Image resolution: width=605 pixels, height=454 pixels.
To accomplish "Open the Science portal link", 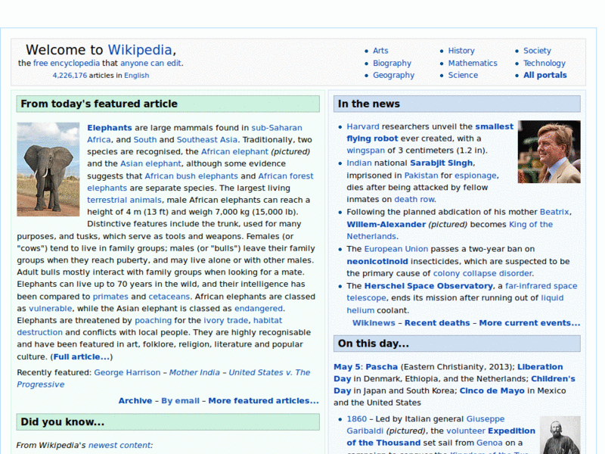I will click(x=463, y=75).
